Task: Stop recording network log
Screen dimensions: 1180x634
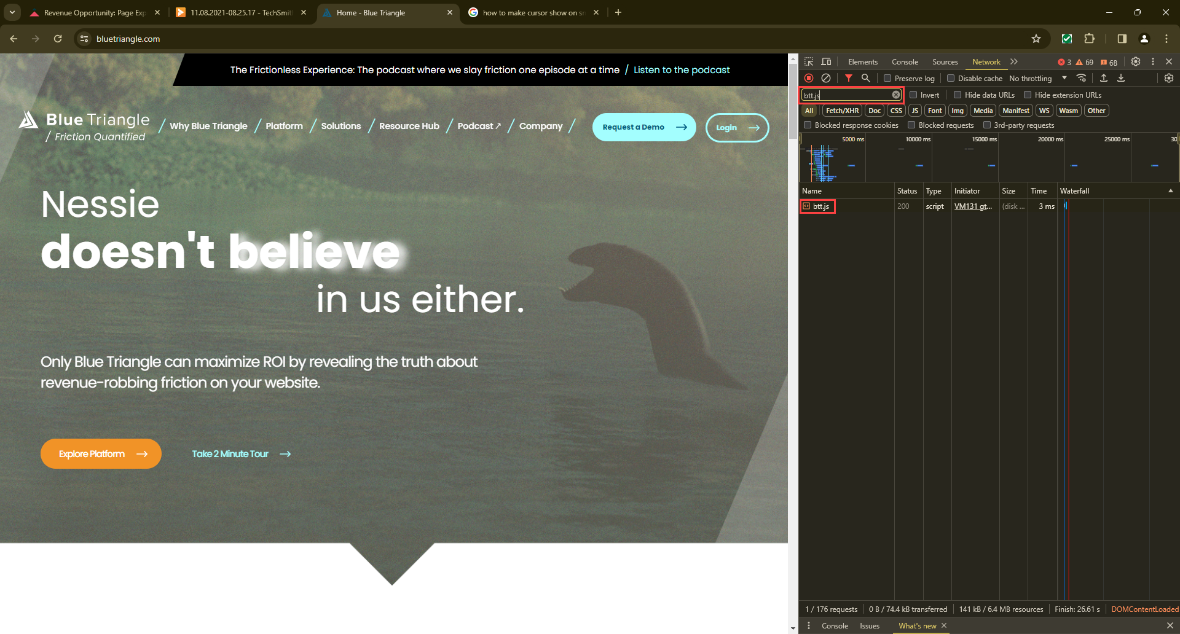Action: (x=809, y=78)
